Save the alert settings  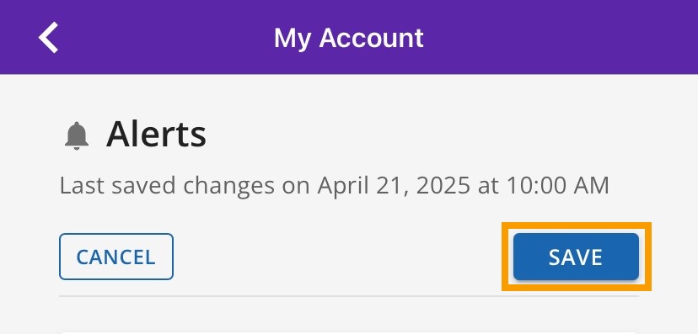pos(576,257)
